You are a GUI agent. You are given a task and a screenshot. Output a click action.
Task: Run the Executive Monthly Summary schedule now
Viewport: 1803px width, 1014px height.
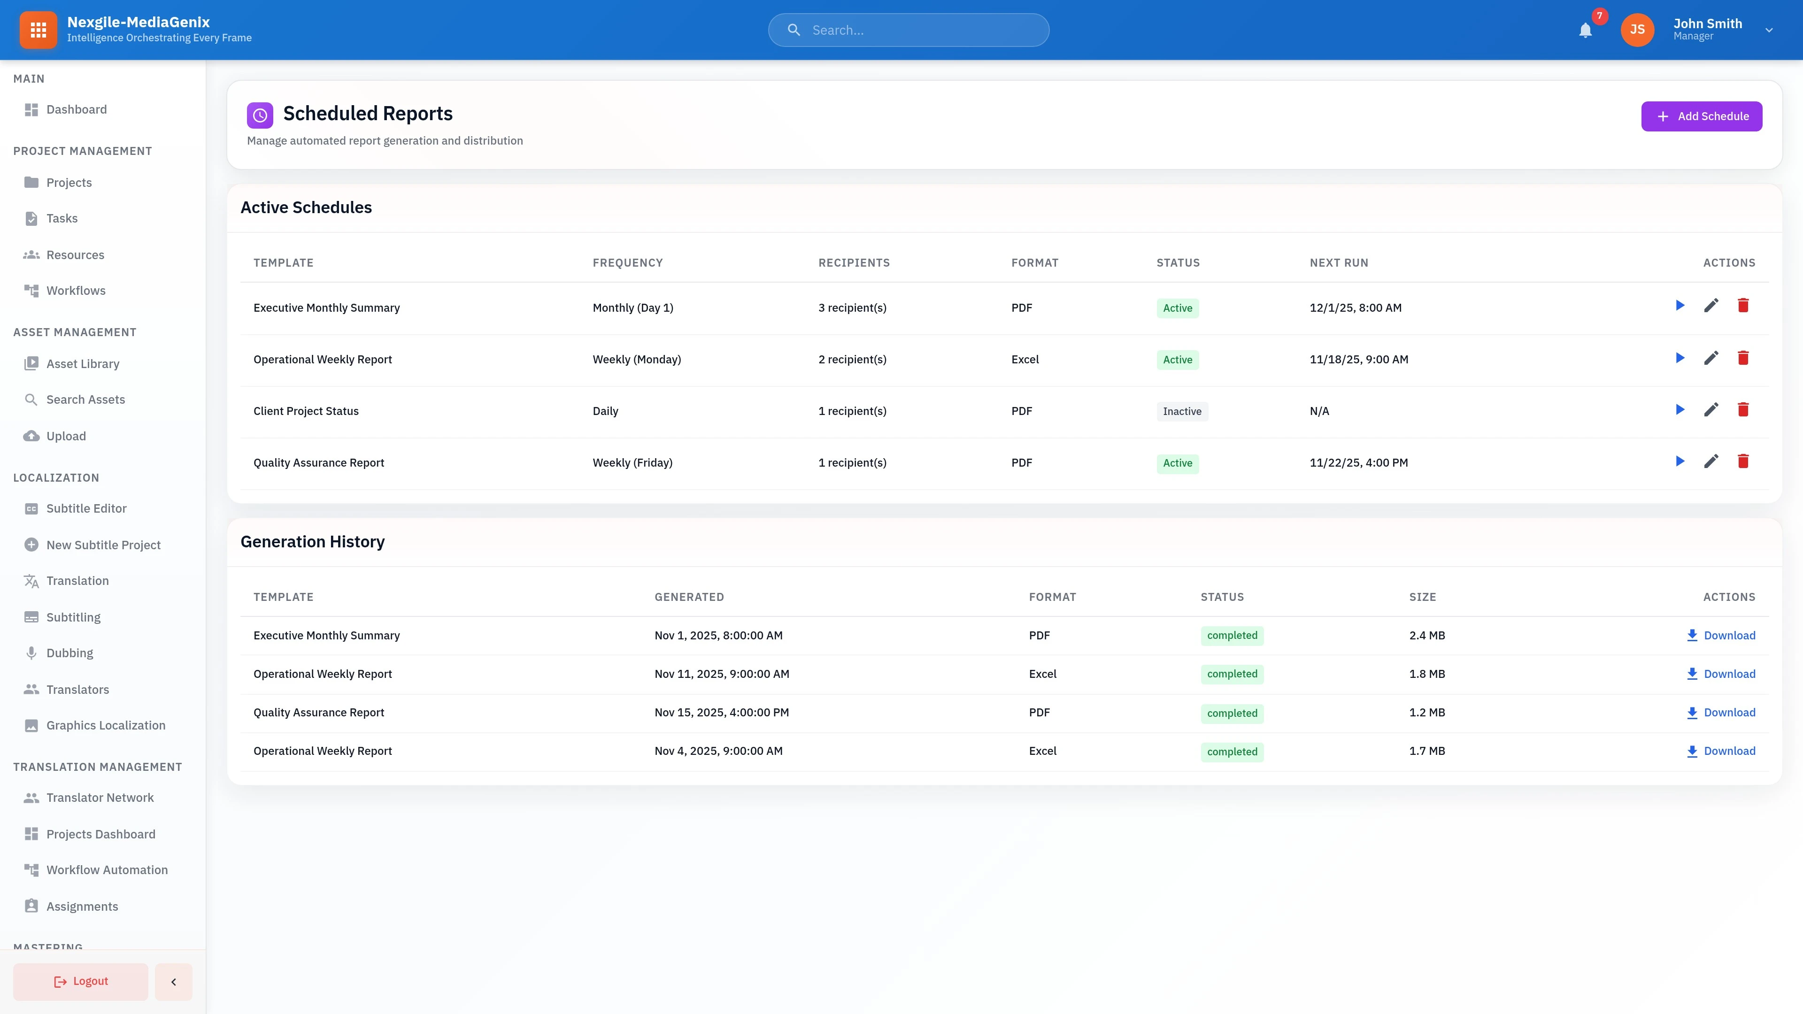coord(1679,306)
